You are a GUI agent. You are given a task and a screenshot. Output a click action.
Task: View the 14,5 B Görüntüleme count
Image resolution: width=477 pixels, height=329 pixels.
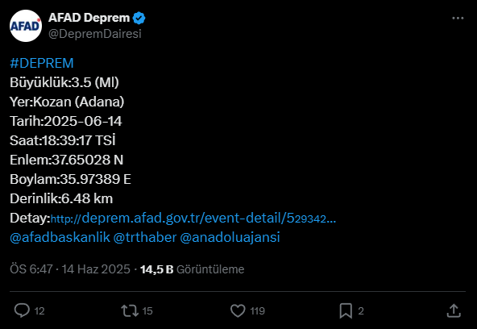click(193, 269)
